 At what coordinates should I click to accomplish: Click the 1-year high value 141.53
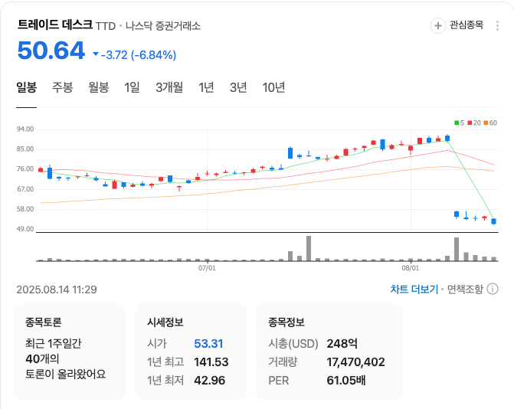211,362
